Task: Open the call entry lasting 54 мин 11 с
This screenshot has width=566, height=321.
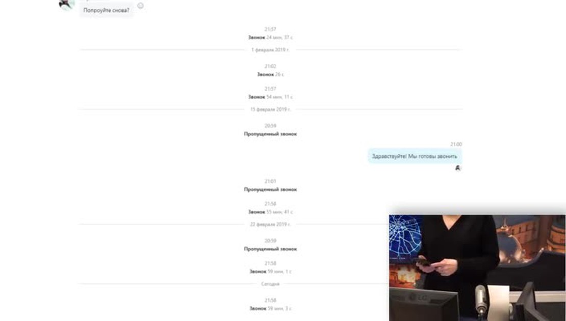Action: [270, 97]
